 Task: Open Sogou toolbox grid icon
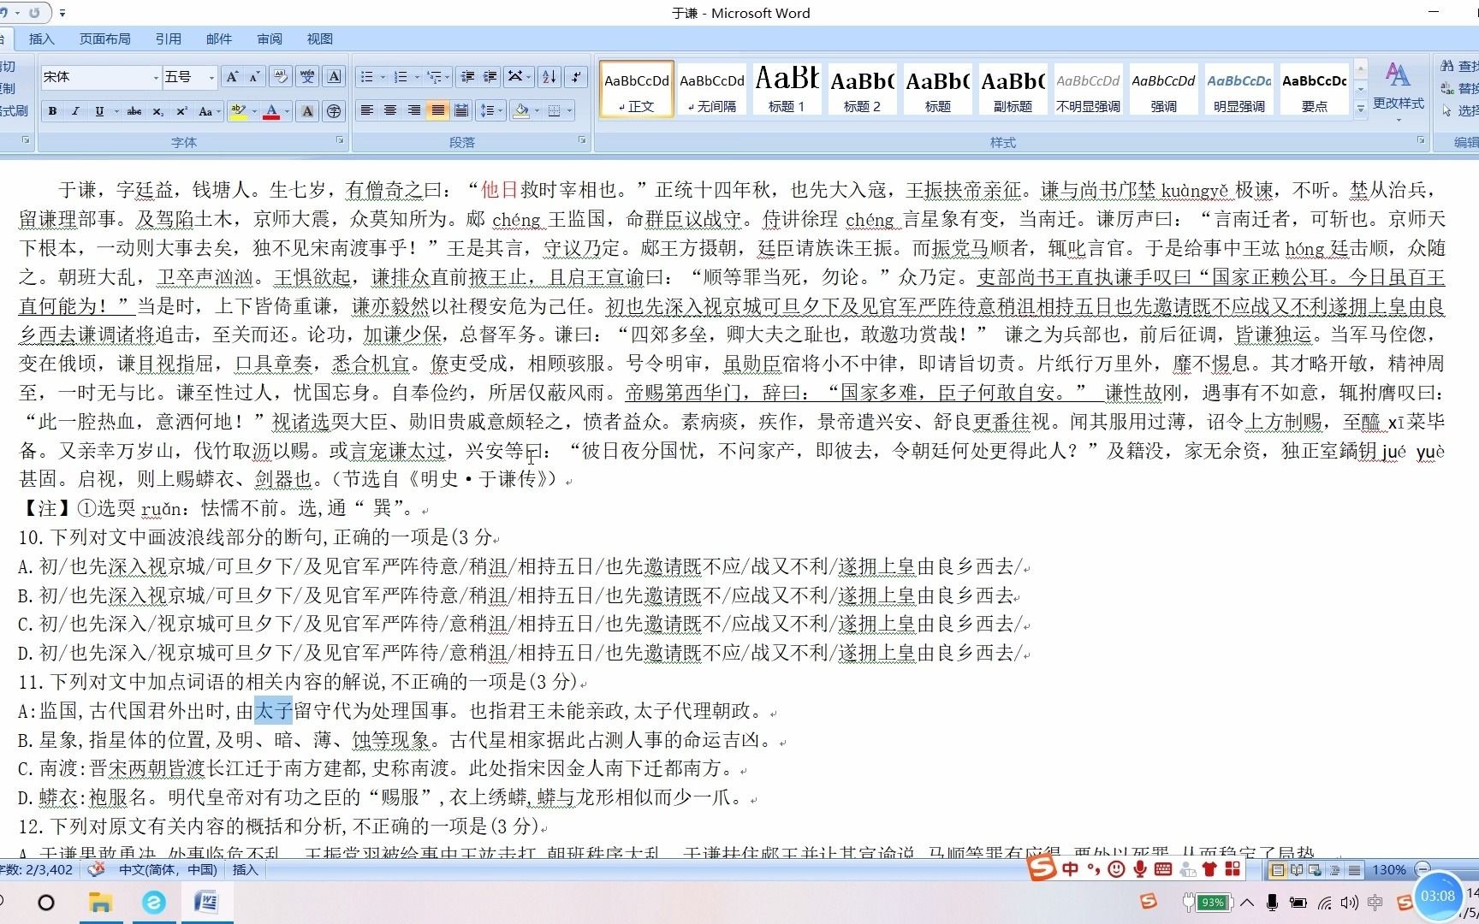tap(1232, 869)
